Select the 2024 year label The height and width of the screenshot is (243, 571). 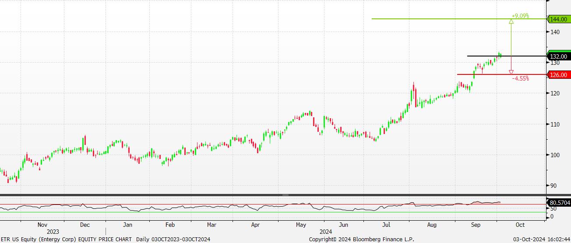(325, 232)
